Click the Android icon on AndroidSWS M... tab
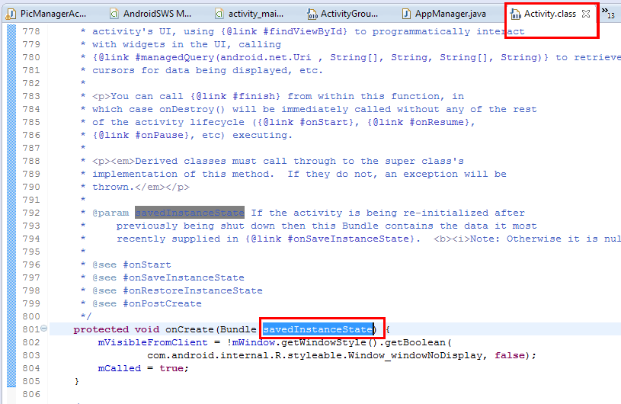This screenshot has height=404, width=621. pos(114,14)
